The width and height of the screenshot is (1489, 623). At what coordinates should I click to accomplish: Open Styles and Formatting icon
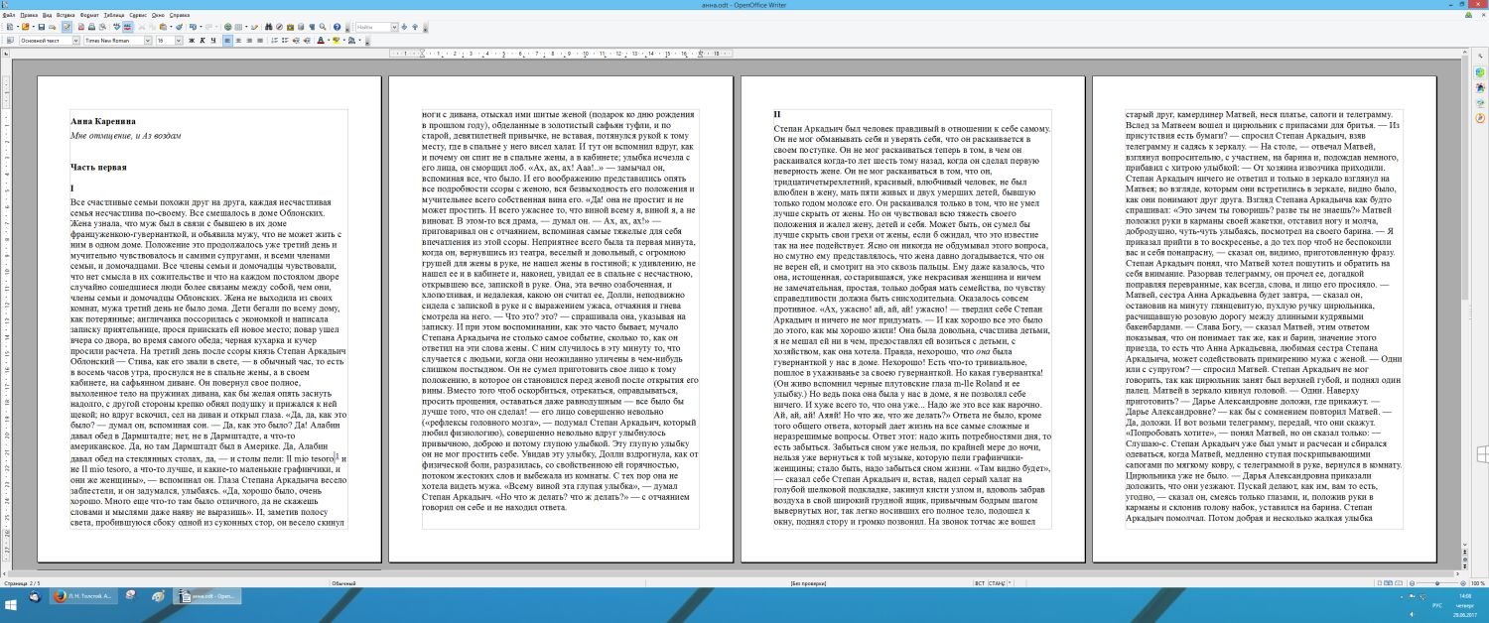tap(10, 41)
